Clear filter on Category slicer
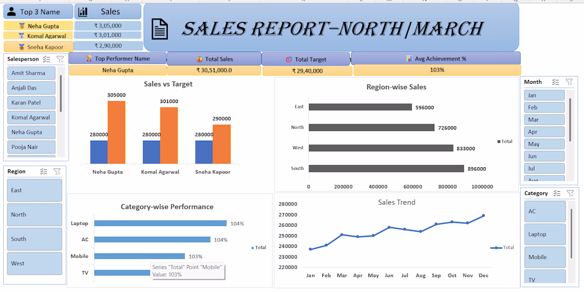Viewport: 584px width, 292px height. point(570,193)
